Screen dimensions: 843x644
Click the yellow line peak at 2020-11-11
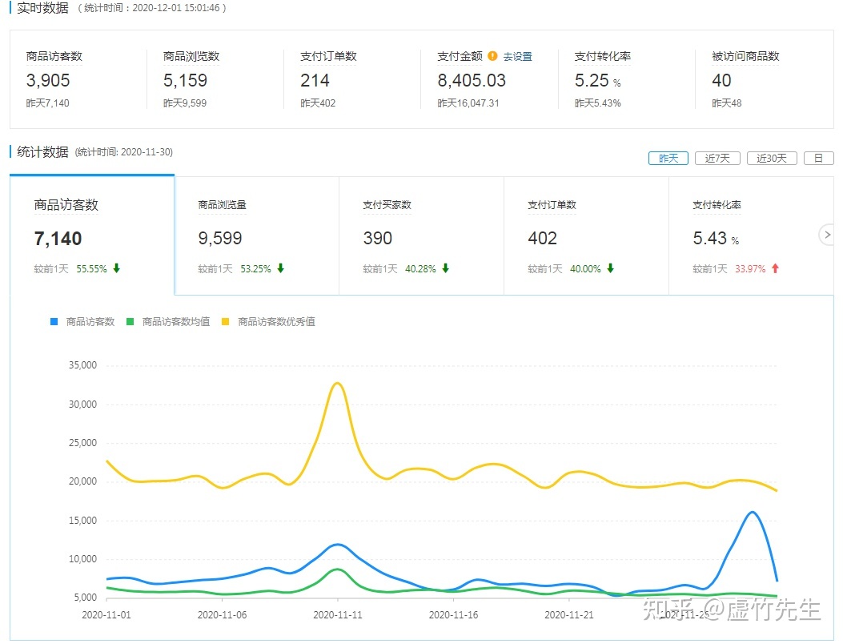[338, 383]
